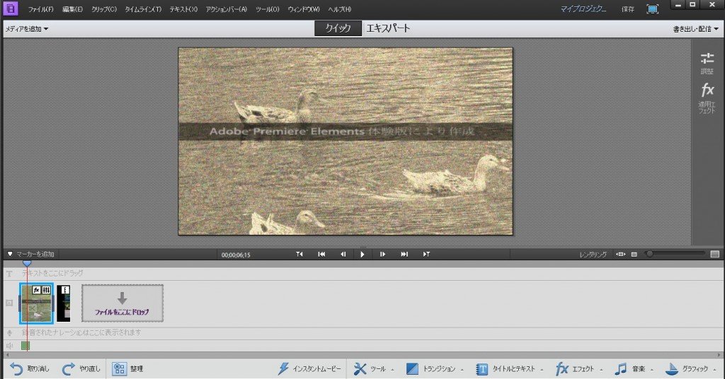The height and width of the screenshot is (379, 725).
Task: Toggle full screen preview icon
Action: tap(652, 9)
